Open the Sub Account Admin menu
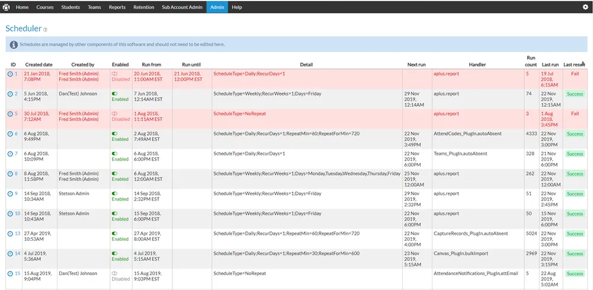Image resolution: width=593 pixels, height=290 pixels. click(182, 7)
